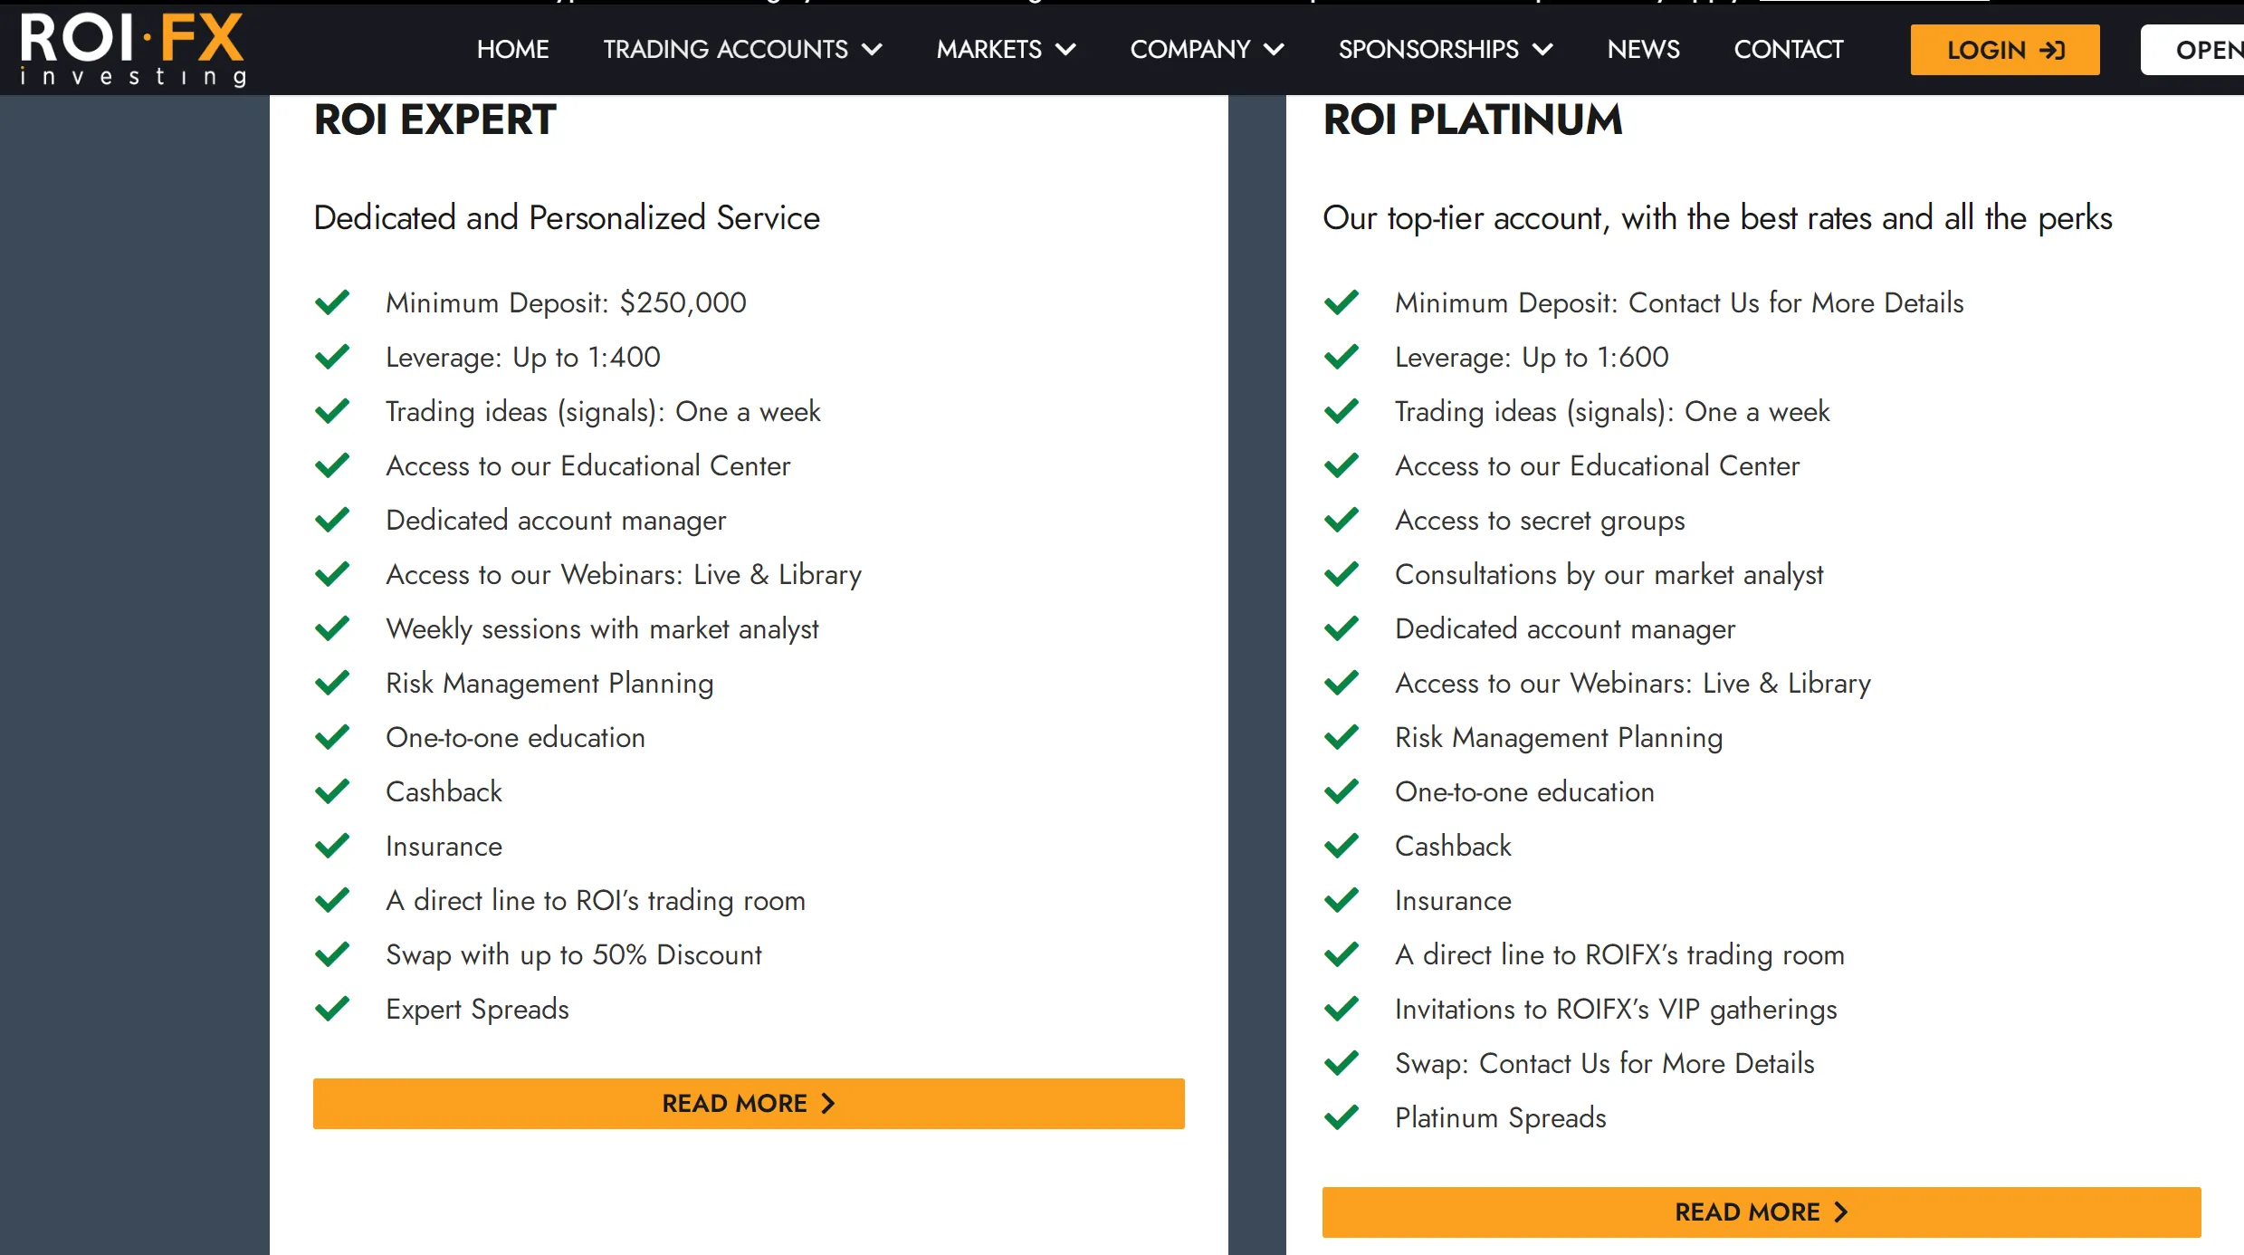The image size is (2244, 1255).
Task: Click checkmark next to Swap 50% Discount
Action: click(x=332, y=954)
